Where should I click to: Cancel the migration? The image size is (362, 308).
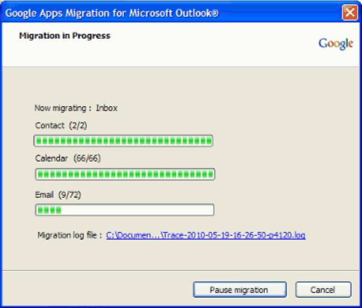click(x=323, y=290)
